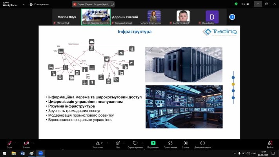Click the control room photo on slide
This screenshot has width=279, height=157.
(x=184, y=107)
